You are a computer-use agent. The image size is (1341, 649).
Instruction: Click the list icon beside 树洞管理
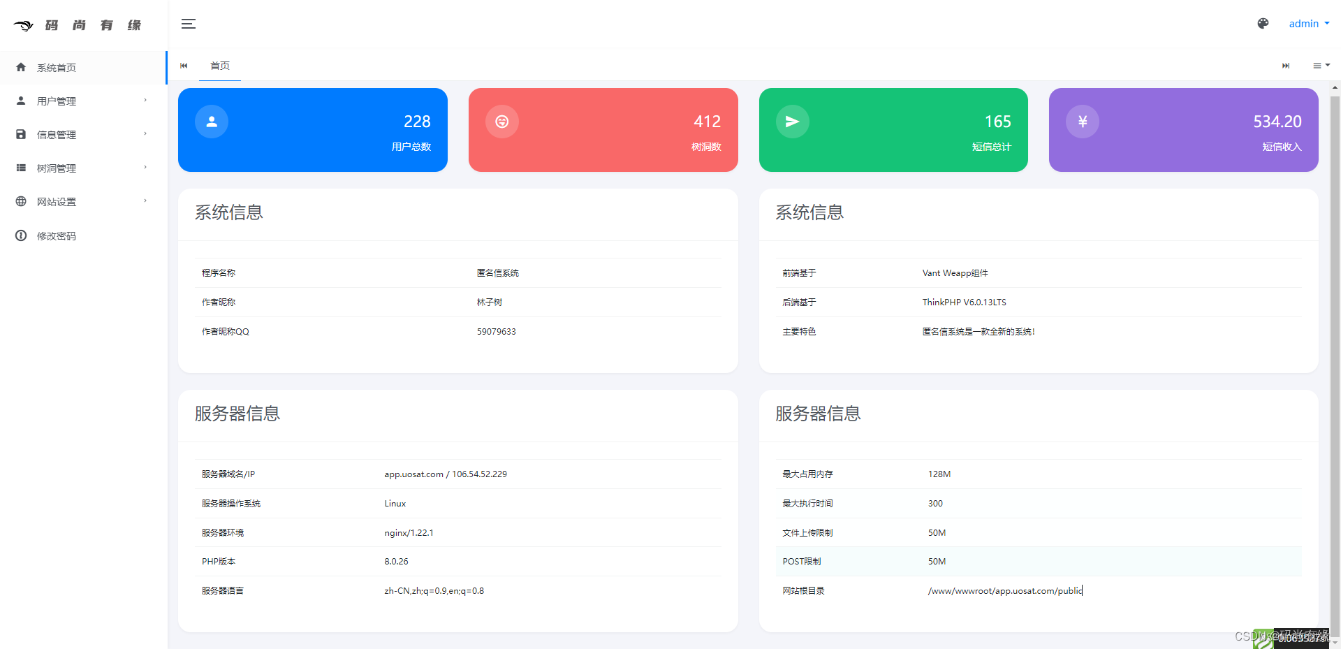click(x=21, y=168)
